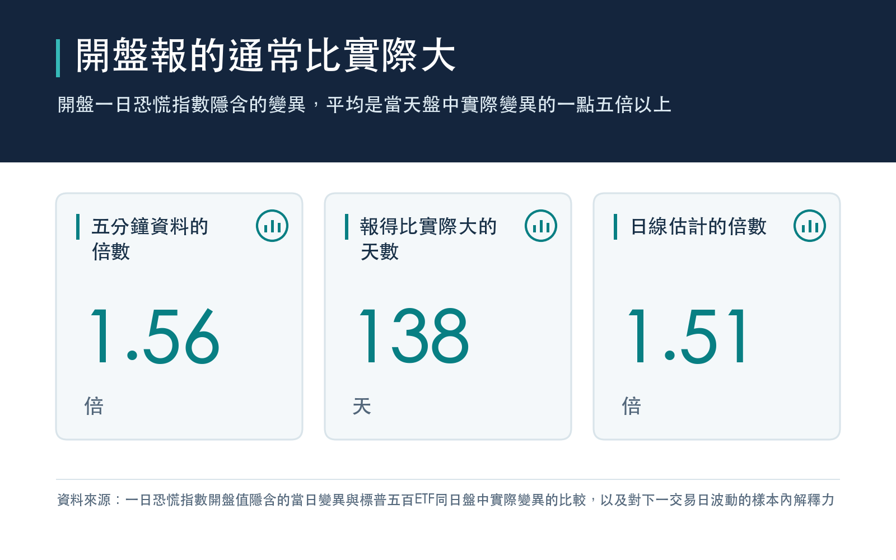896x560 pixels.
Task: Click the chart icon on 報得比實際大的天數 card
Action: [541, 226]
